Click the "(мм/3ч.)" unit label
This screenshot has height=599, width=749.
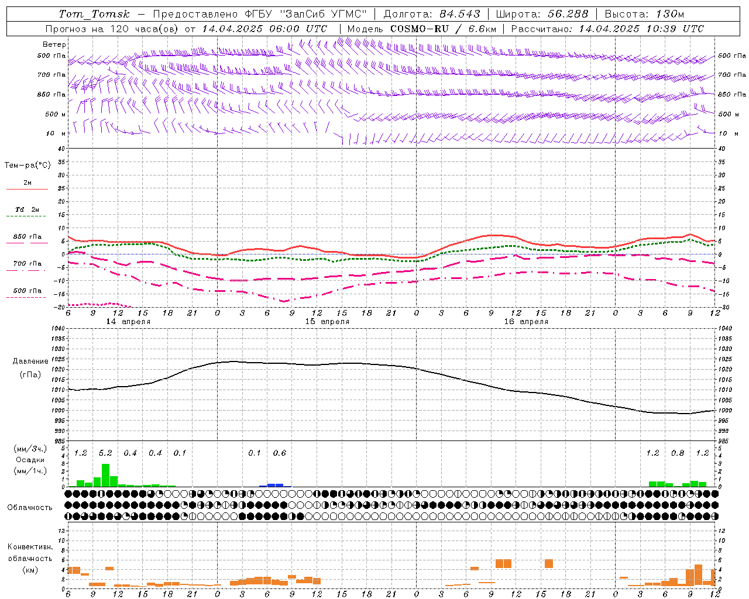[30, 449]
